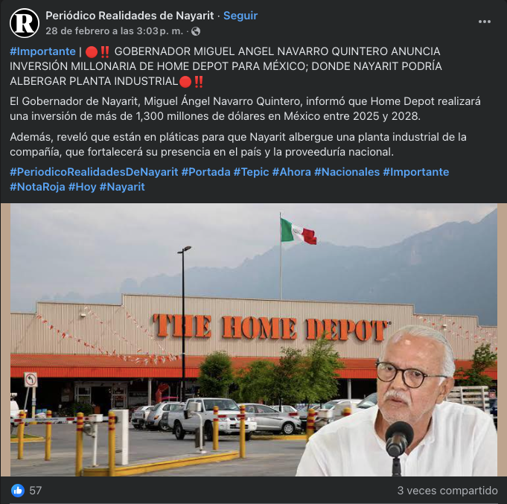Open the #Hoy hashtag

(82, 187)
